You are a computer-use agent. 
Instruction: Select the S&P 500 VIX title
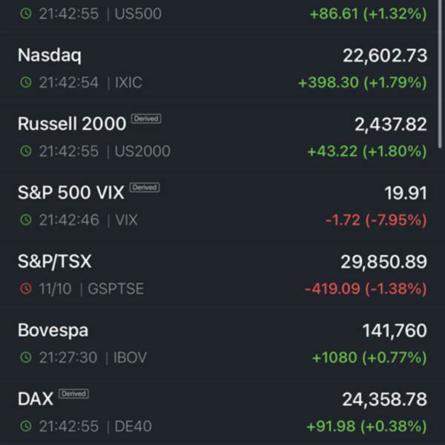(70, 193)
